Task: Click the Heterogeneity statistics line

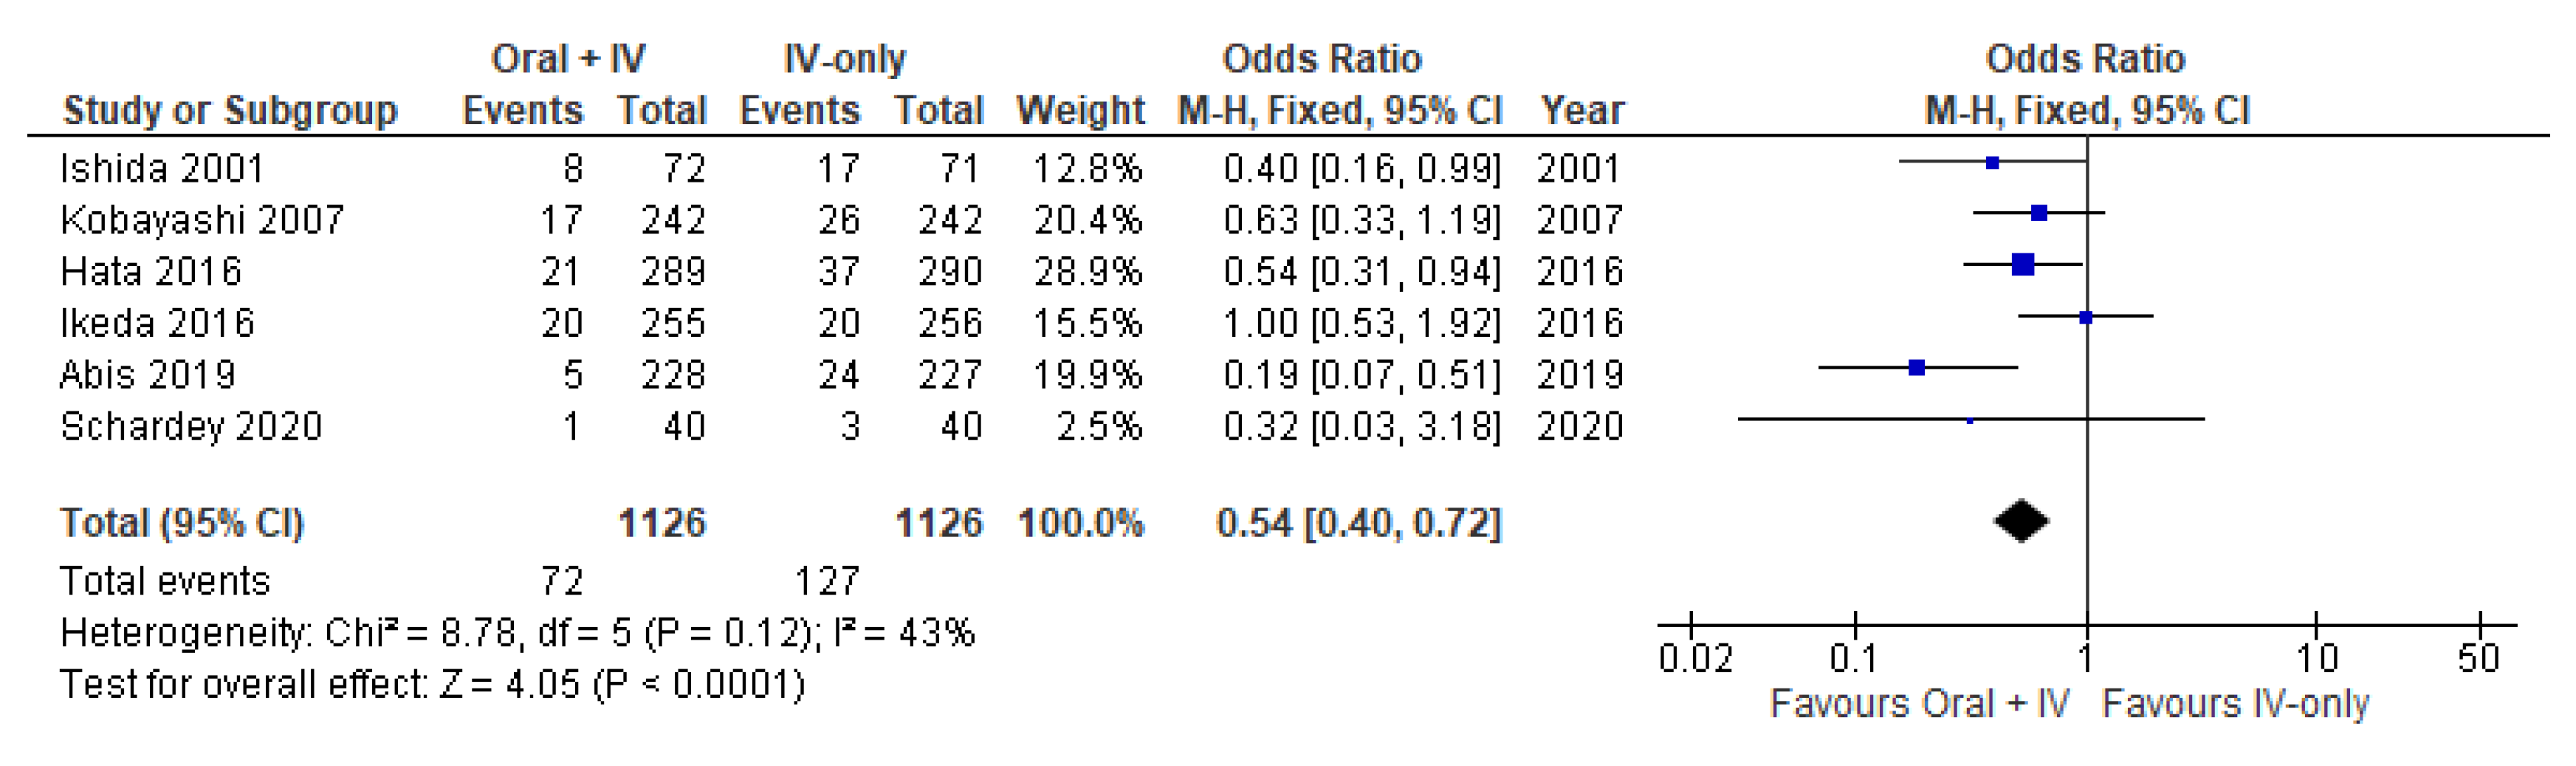Action: pyautogui.click(x=516, y=633)
